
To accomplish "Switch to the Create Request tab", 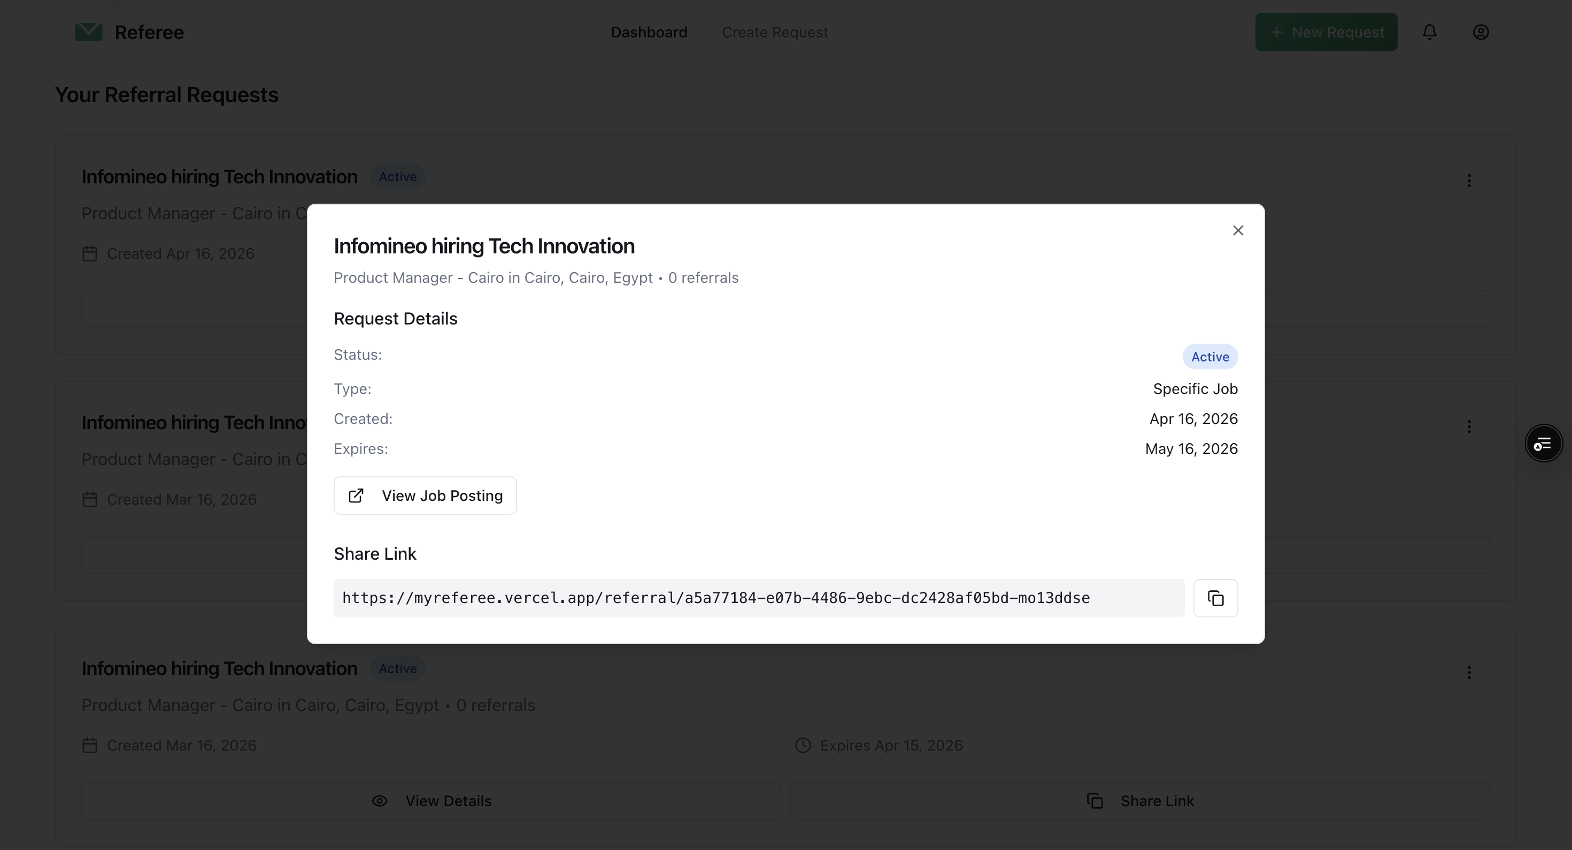I will tap(774, 32).
